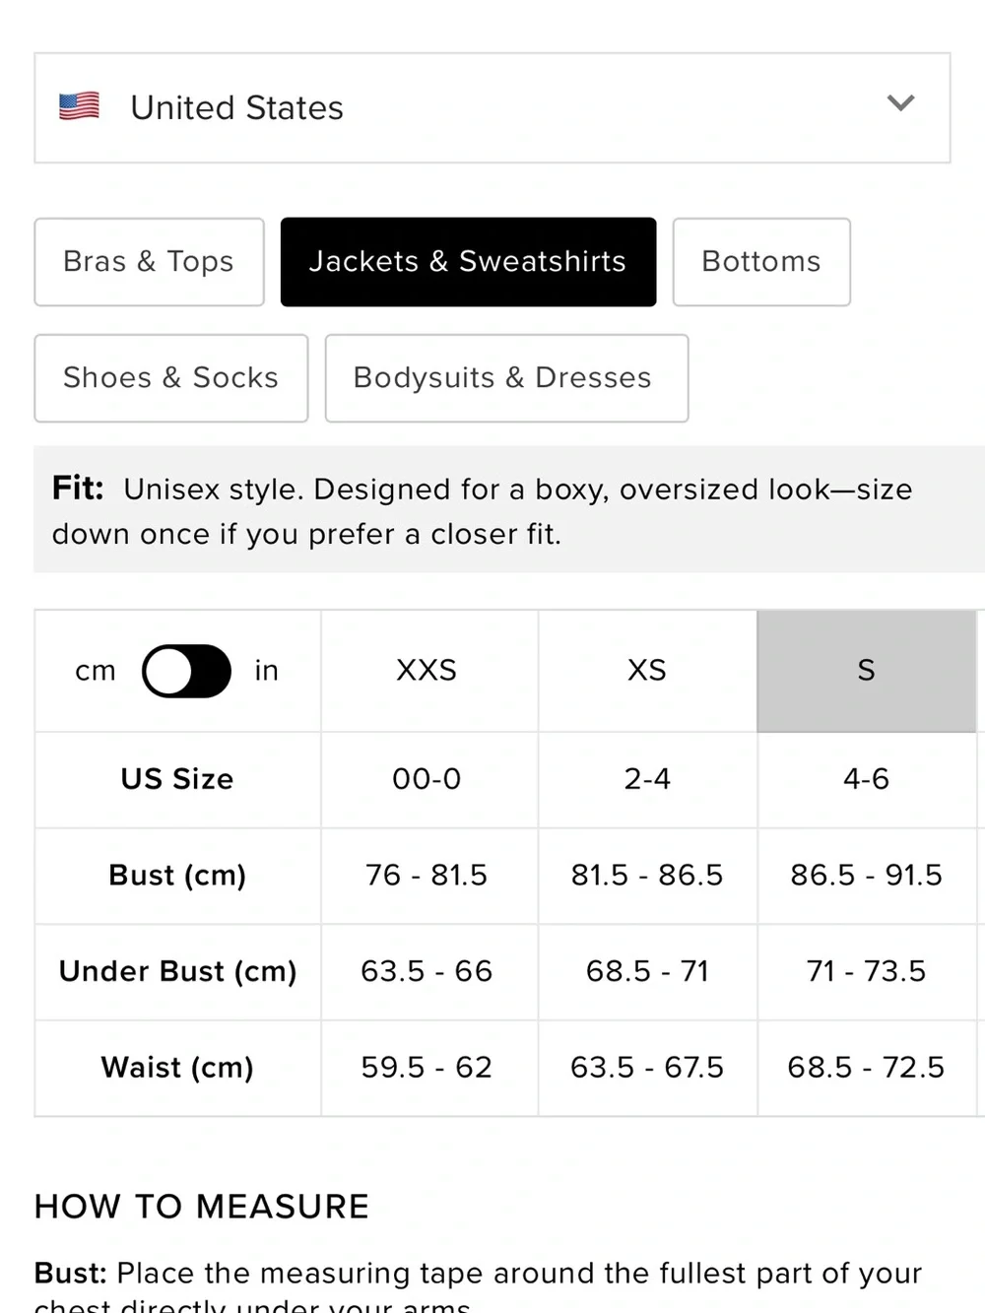The width and height of the screenshot is (985, 1313).
Task: Select the XXS size column header
Action: click(427, 671)
